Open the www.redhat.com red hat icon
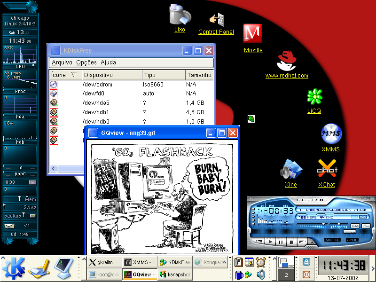 [x=287, y=61]
